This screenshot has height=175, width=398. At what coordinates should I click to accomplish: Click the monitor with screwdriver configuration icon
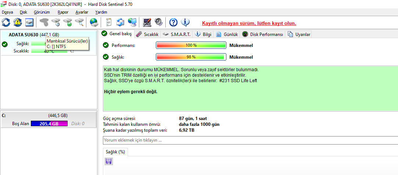point(147,22)
